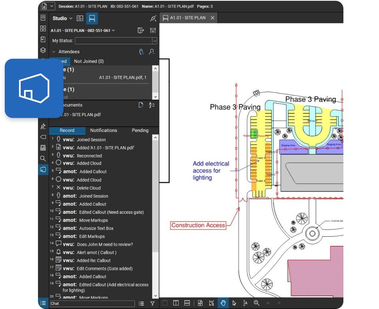Select the arrow Select tool
The height and width of the screenshot is (309, 379).
[x=234, y=303]
